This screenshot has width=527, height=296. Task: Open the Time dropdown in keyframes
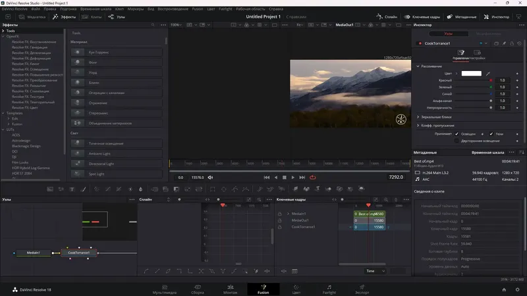(x=375, y=271)
